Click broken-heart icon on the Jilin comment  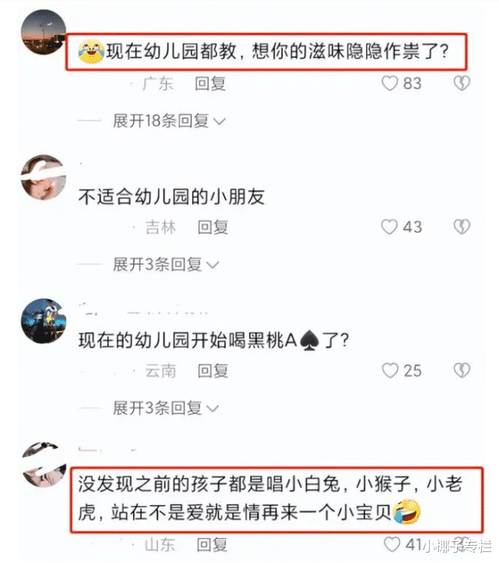(x=462, y=227)
